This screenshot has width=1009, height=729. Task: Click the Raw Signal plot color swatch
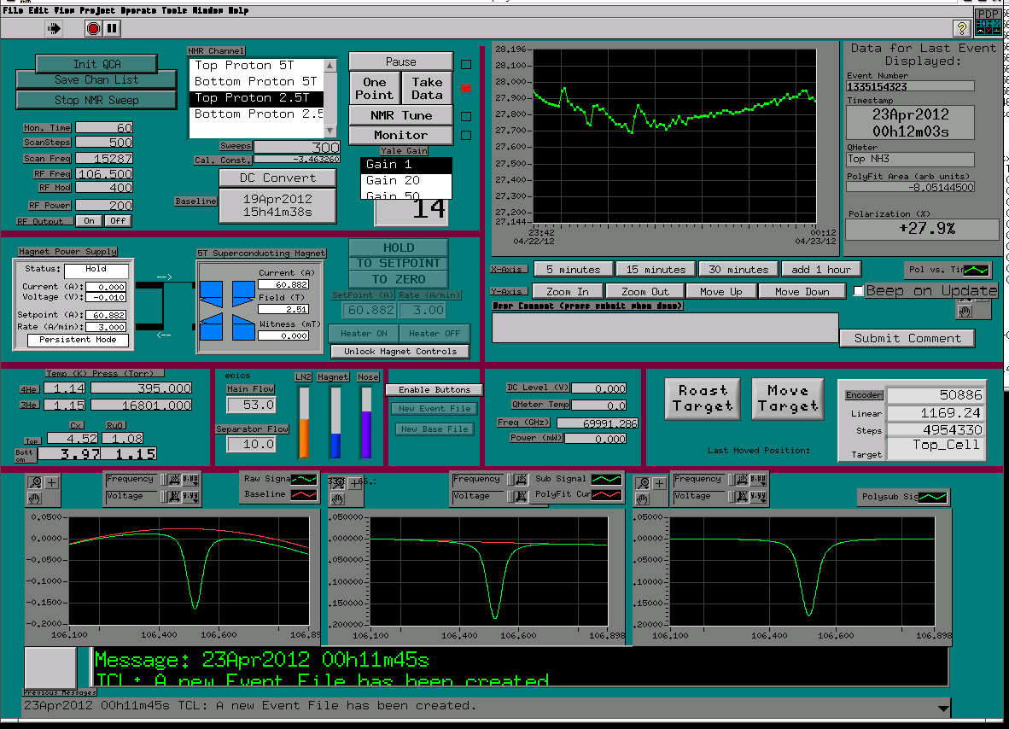(304, 480)
